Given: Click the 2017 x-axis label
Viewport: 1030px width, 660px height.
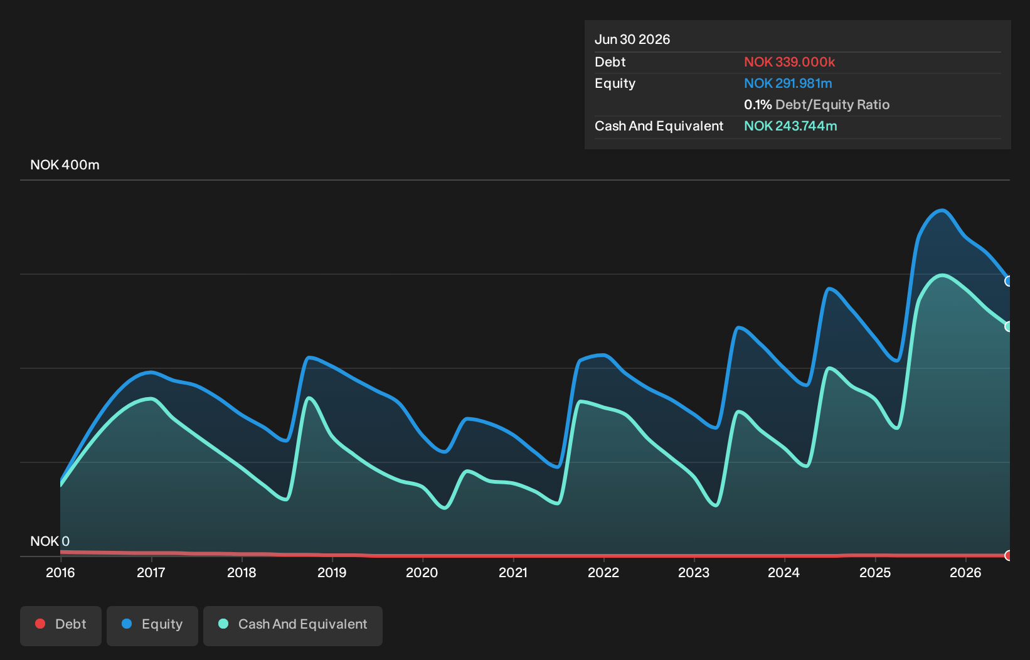Looking at the screenshot, I should pyautogui.click(x=151, y=572).
